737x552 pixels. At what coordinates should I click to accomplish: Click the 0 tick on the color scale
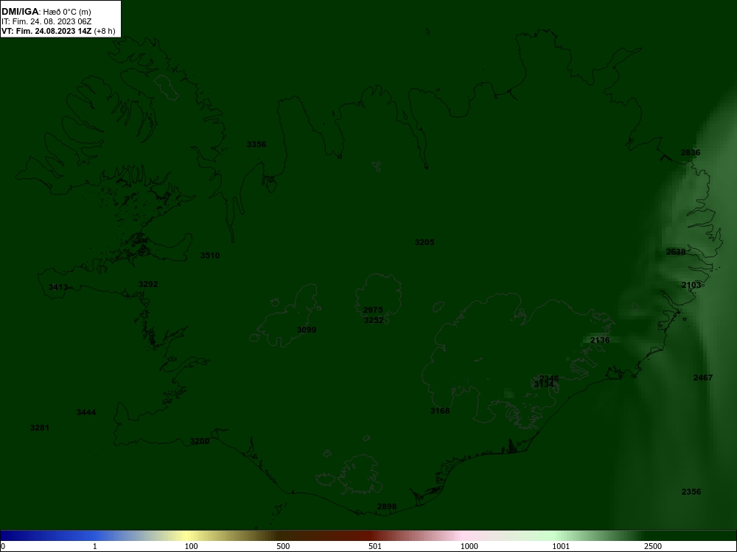point(2,546)
